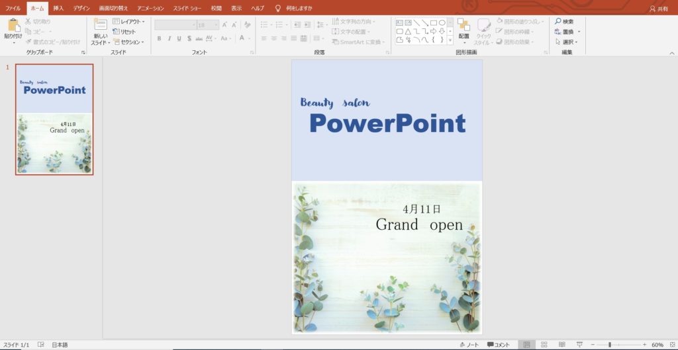This screenshot has height=350, width=678.
Task: Click the zoom slider handle
Action: coord(610,345)
